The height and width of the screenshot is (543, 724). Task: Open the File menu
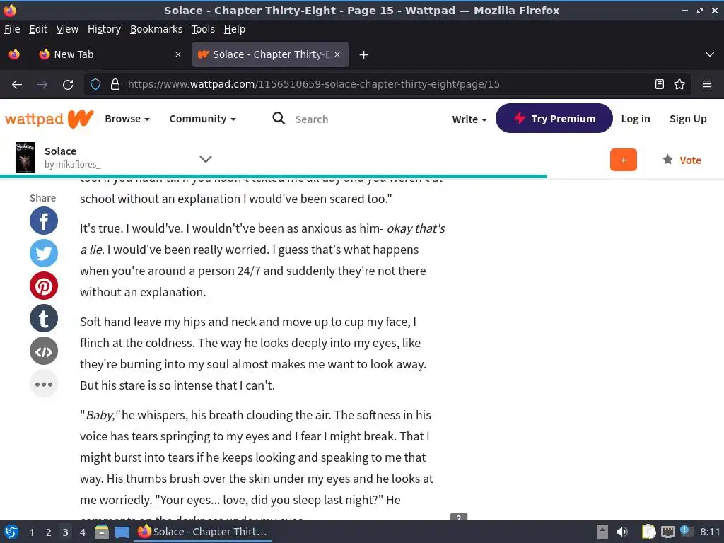pyautogui.click(x=12, y=29)
